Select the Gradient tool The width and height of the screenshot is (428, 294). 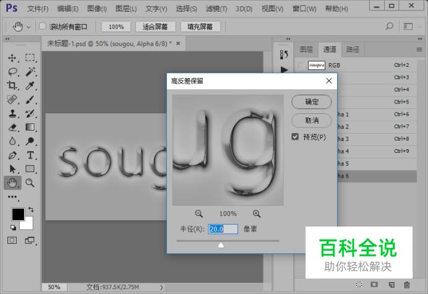[x=30, y=127]
